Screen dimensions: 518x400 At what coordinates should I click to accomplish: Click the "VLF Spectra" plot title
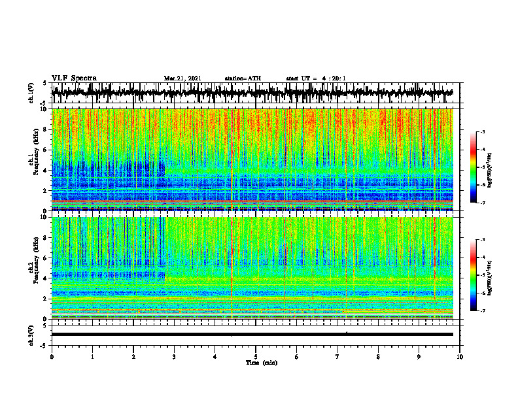click(74, 78)
